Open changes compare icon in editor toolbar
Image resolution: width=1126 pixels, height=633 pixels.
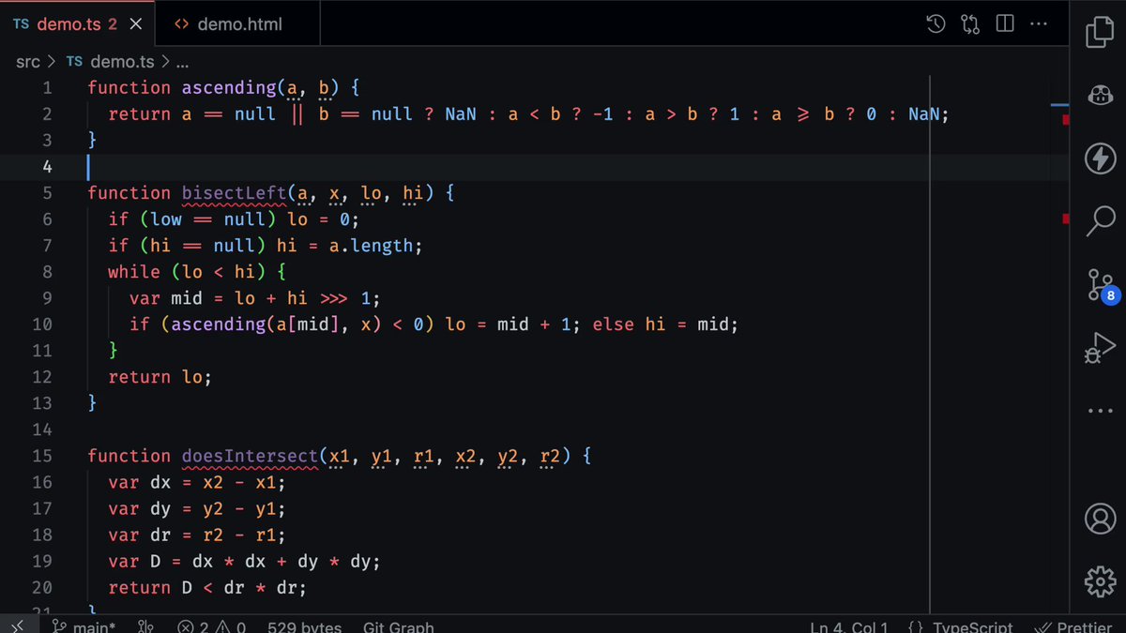click(x=970, y=24)
